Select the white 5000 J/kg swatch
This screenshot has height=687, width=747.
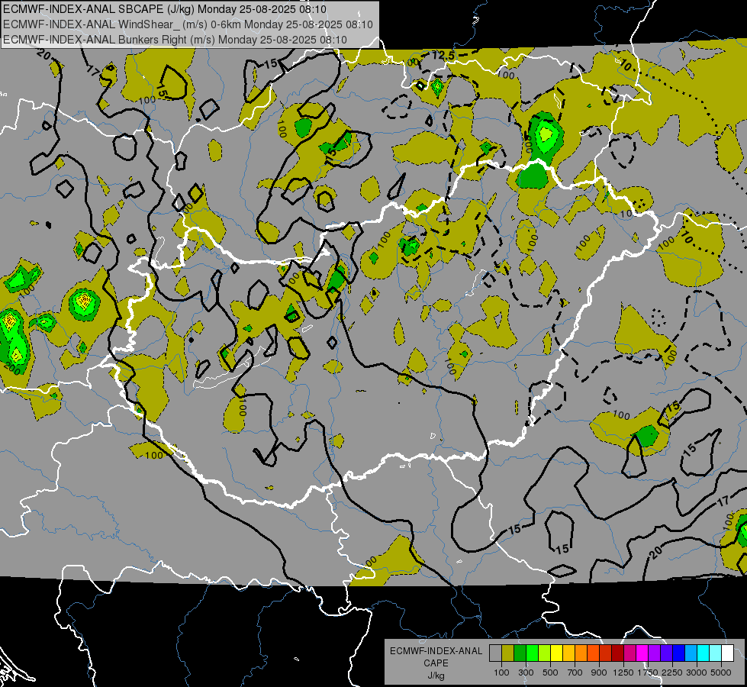click(x=728, y=653)
